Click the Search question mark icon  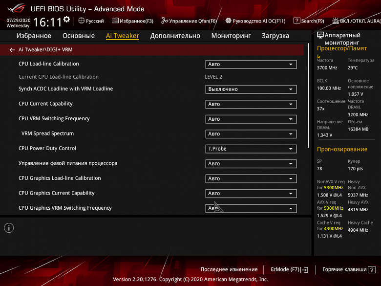click(x=296, y=21)
